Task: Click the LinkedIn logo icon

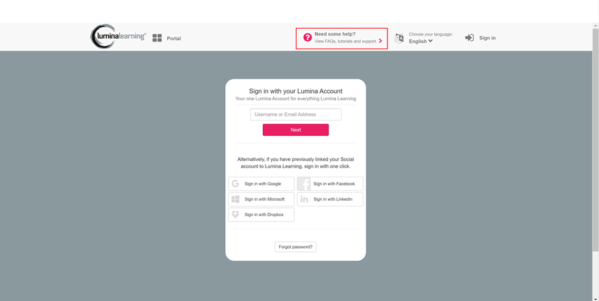Action: [x=304, y=199]
